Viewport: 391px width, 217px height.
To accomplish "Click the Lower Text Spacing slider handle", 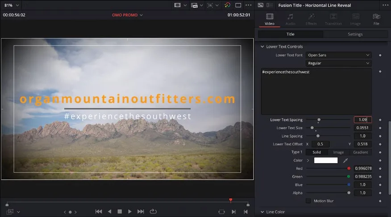I will pos(319,120).
